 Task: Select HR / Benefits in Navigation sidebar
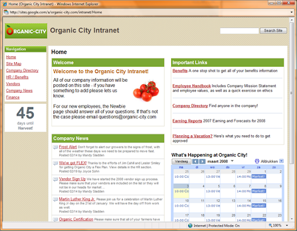(17, 77)
